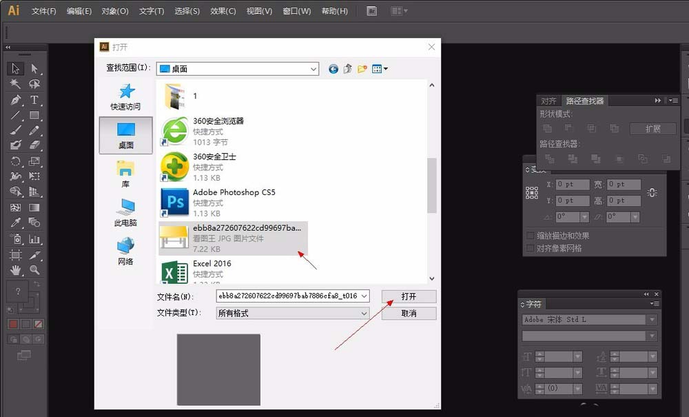Pick the Eyedropper tool

coord(15,223)
